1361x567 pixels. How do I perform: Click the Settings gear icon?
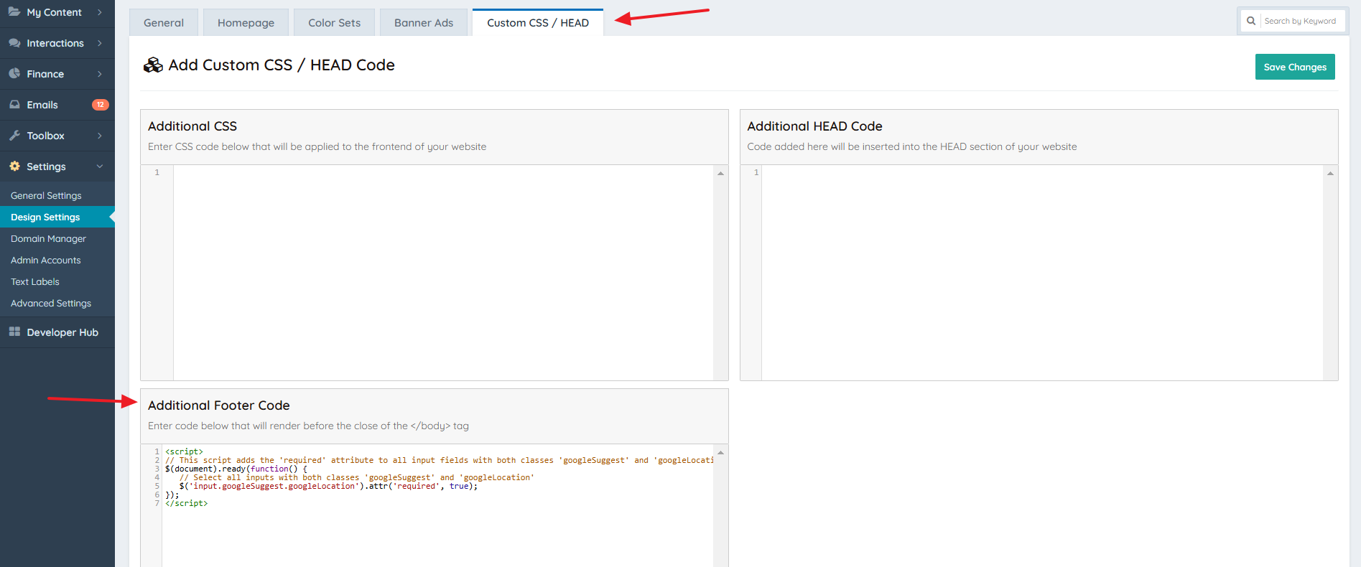[x=14, y=167]
